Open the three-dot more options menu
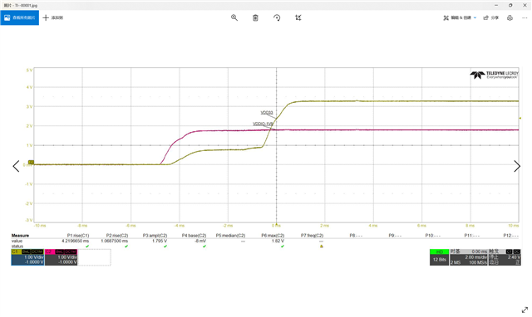532x317 pixels. point(525,17)
